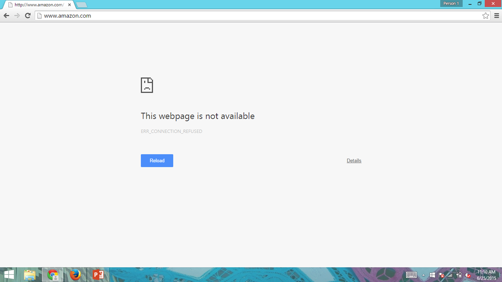Screen dimensions: 502x282
Task: Open the Action Center flag notification
Action: [441, 275]
